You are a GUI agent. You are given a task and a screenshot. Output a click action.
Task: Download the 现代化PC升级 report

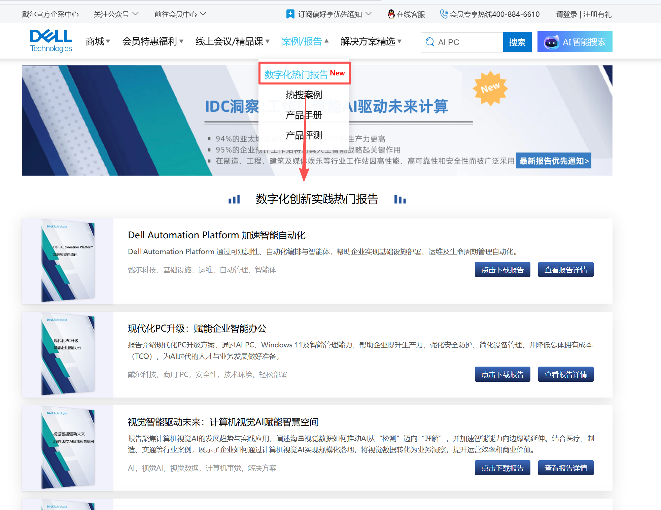point(502,374)
